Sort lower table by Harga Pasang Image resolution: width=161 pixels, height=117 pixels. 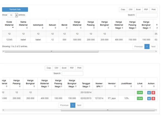pyautogui.click(x=17, y=83)
